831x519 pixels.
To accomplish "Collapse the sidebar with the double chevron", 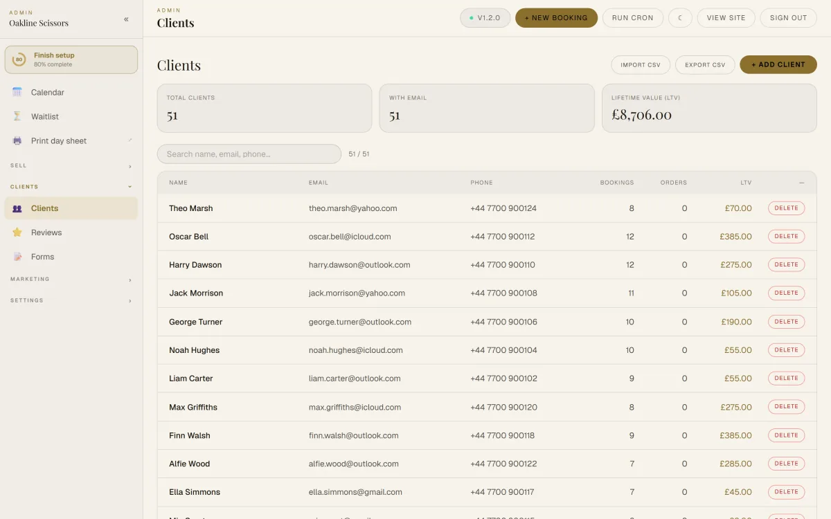I will (x=126, y=19).
